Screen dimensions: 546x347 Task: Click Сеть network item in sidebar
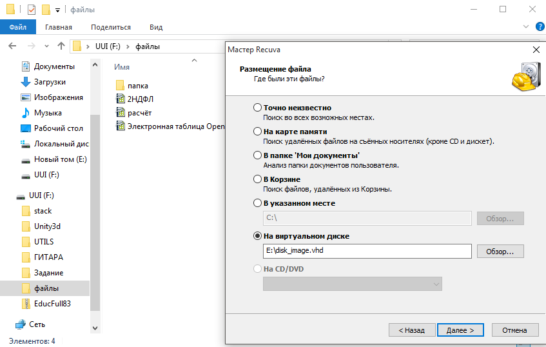tap(37, 324)
